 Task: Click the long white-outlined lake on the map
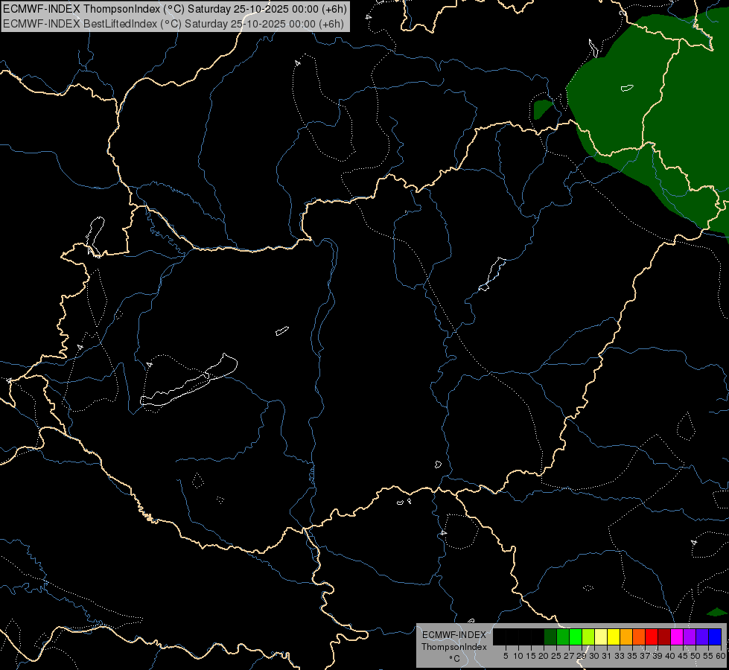[188, 382]
